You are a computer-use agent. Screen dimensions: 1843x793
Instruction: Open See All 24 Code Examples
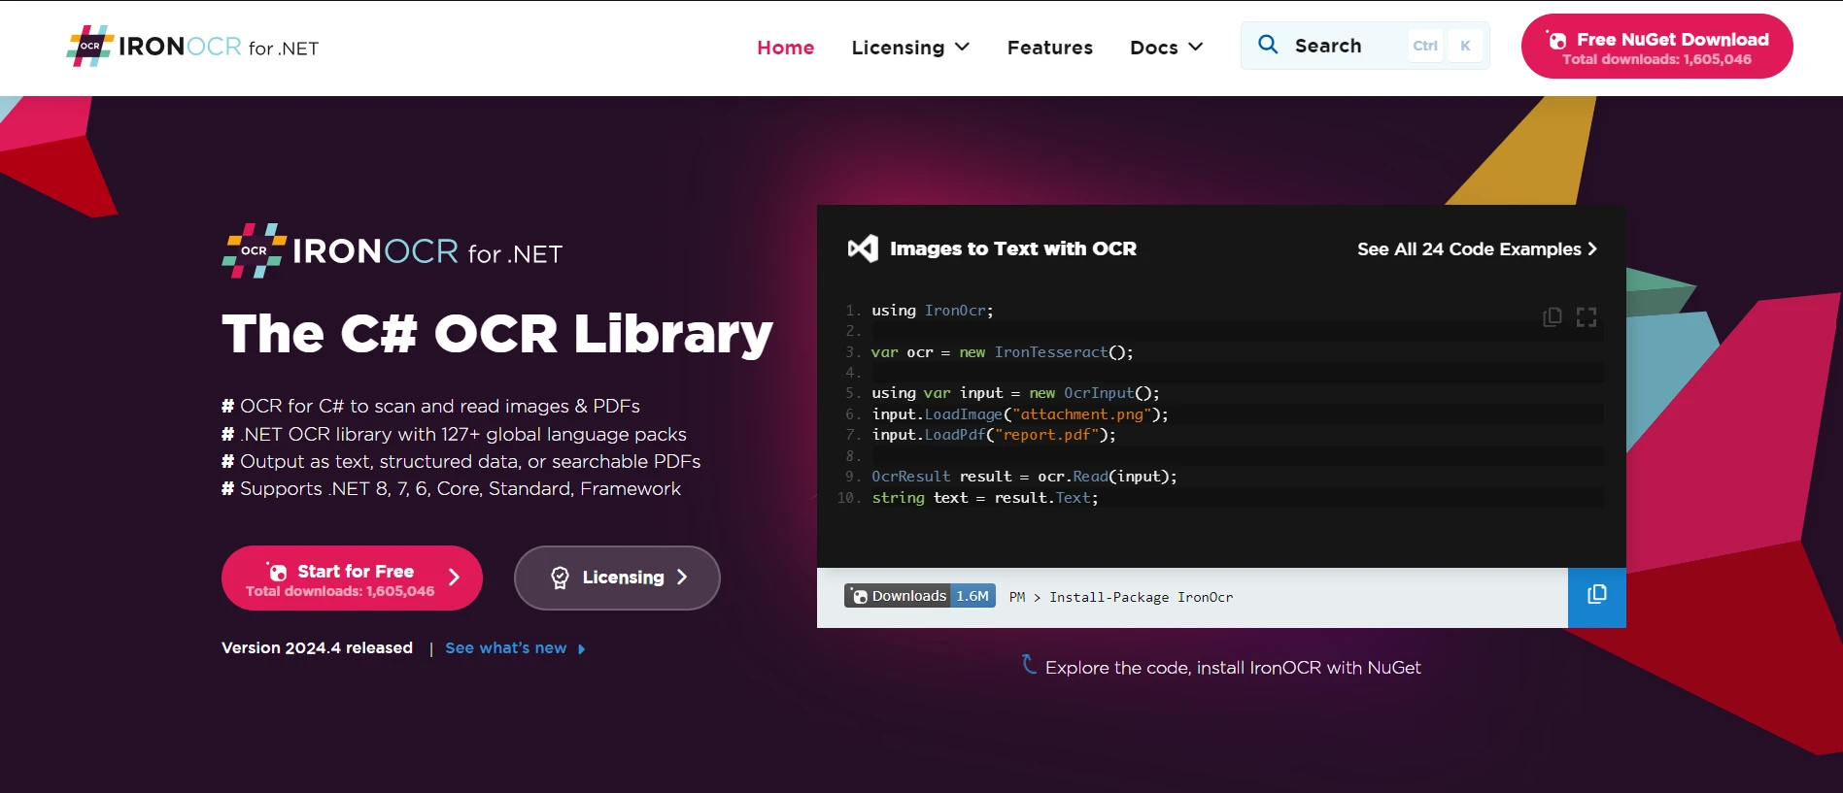coord(1476,249)
